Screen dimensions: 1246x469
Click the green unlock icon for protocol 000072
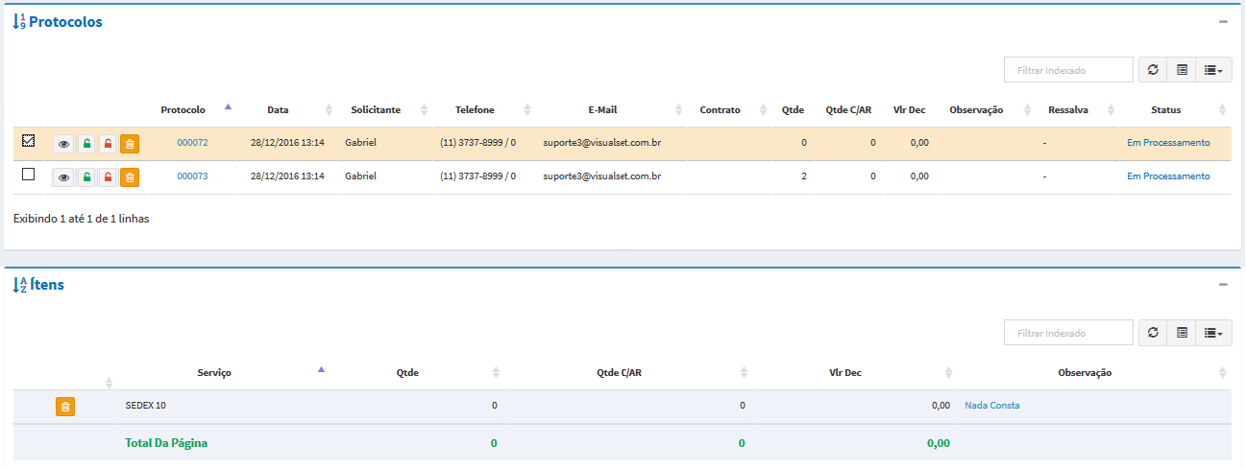click(86, 144)
